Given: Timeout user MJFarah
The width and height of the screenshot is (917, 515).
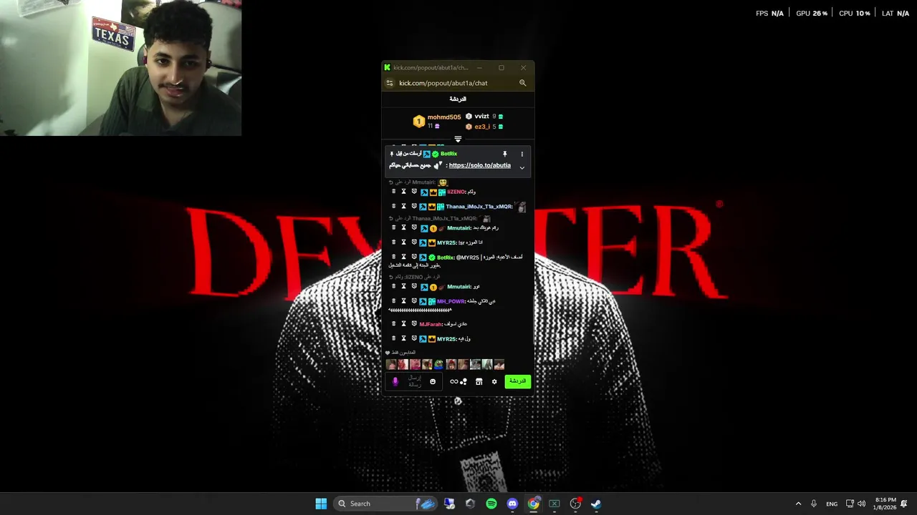Looking at the screenshot, I should click(x=403, y=324).
